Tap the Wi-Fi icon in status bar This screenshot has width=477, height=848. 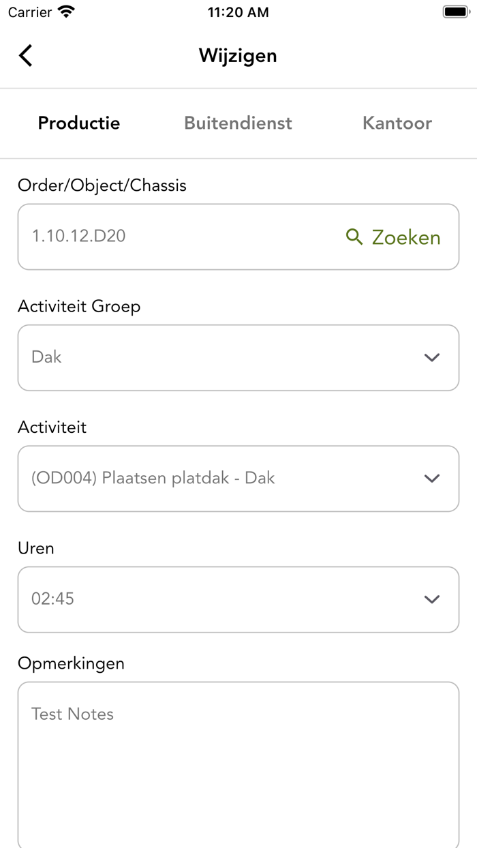point(66,12)
